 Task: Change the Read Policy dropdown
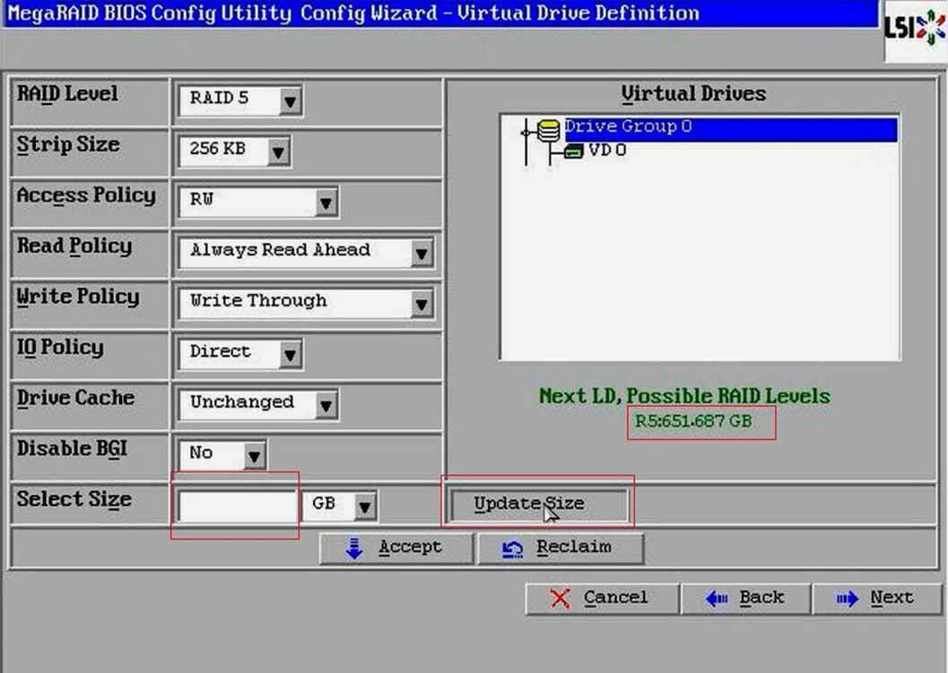click(x=422, y=253)
